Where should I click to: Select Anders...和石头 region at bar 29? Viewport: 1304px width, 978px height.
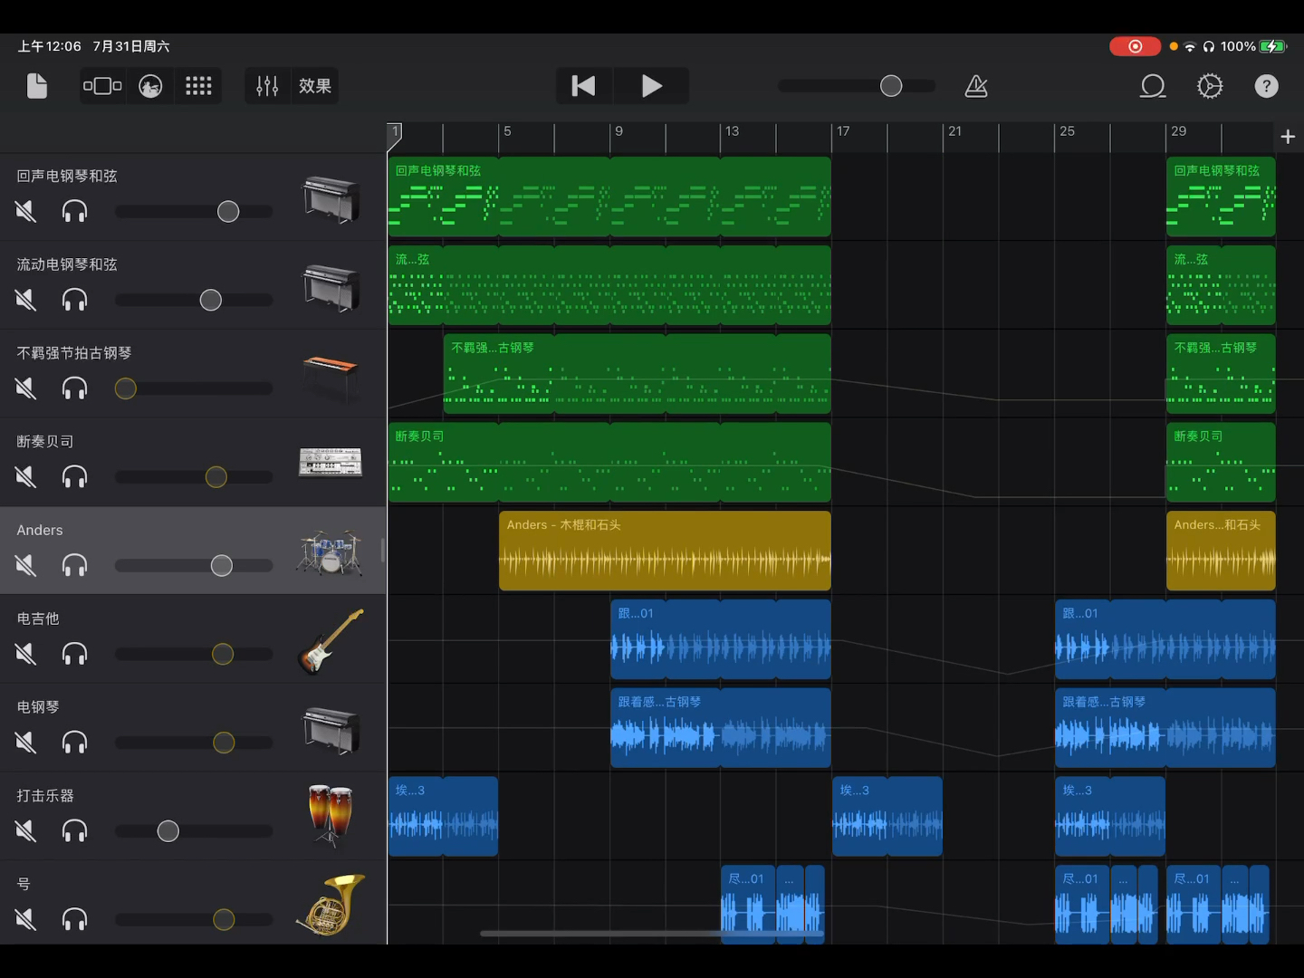(x=1221, y=551)
